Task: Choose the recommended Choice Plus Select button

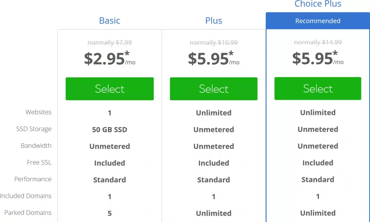Action: click(318, 88)
